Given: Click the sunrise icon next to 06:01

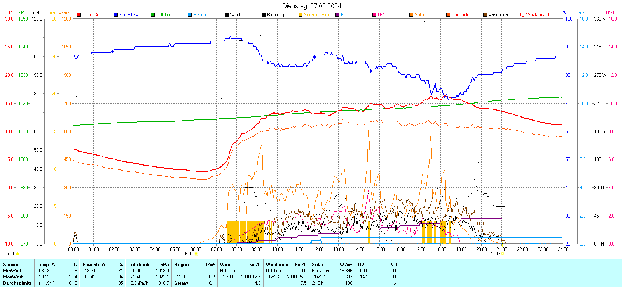Looking at the screenshot, I should 196,254.
